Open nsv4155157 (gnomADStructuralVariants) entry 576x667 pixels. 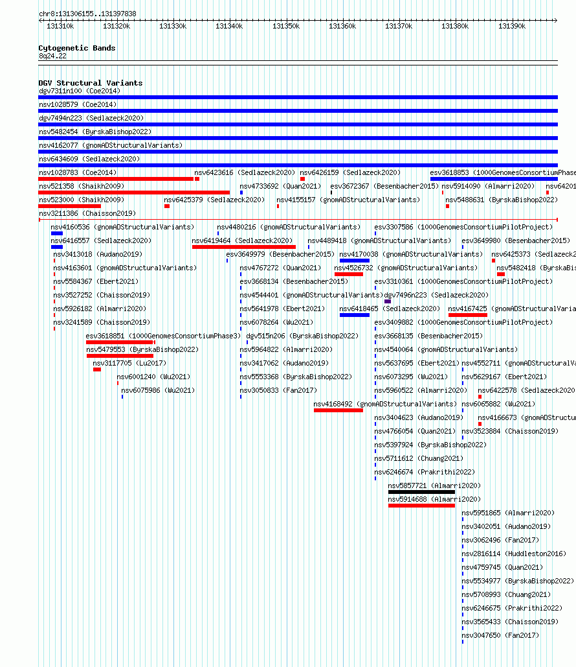coord(348,200)
